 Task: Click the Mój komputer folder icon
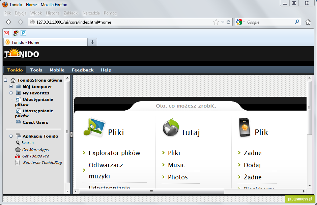18,87
